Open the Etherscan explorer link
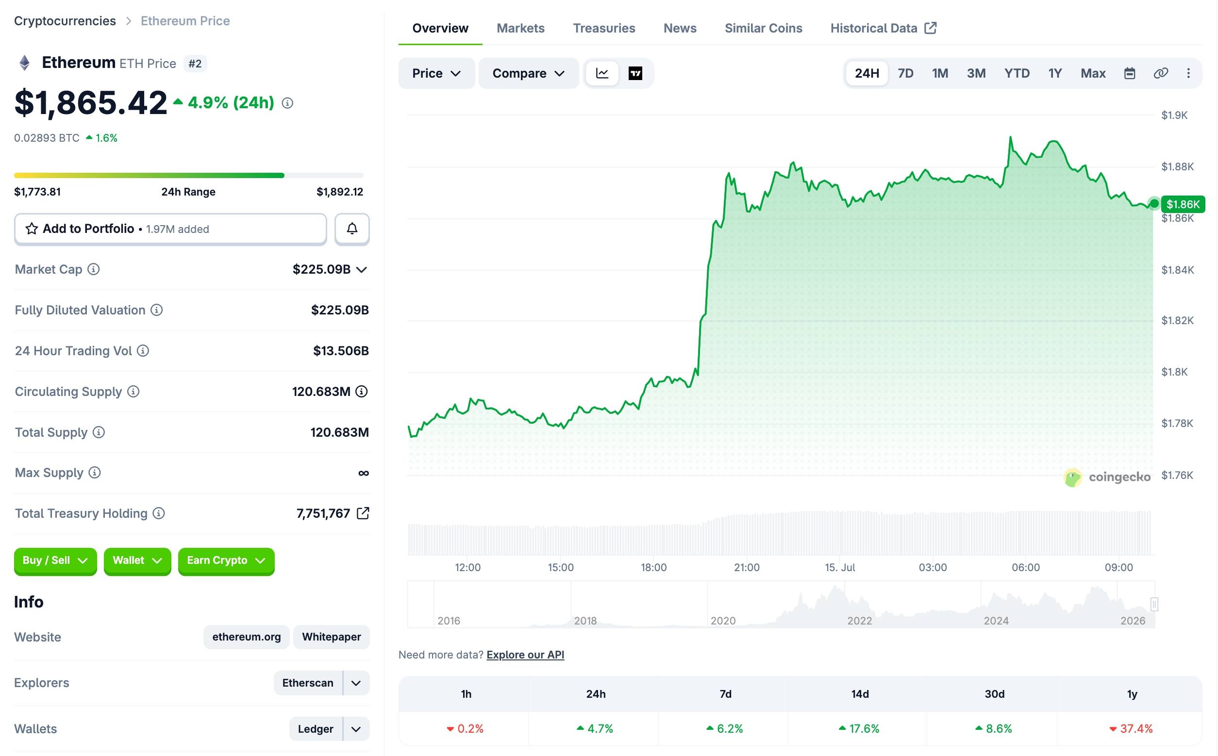 (x=308, y=683)
